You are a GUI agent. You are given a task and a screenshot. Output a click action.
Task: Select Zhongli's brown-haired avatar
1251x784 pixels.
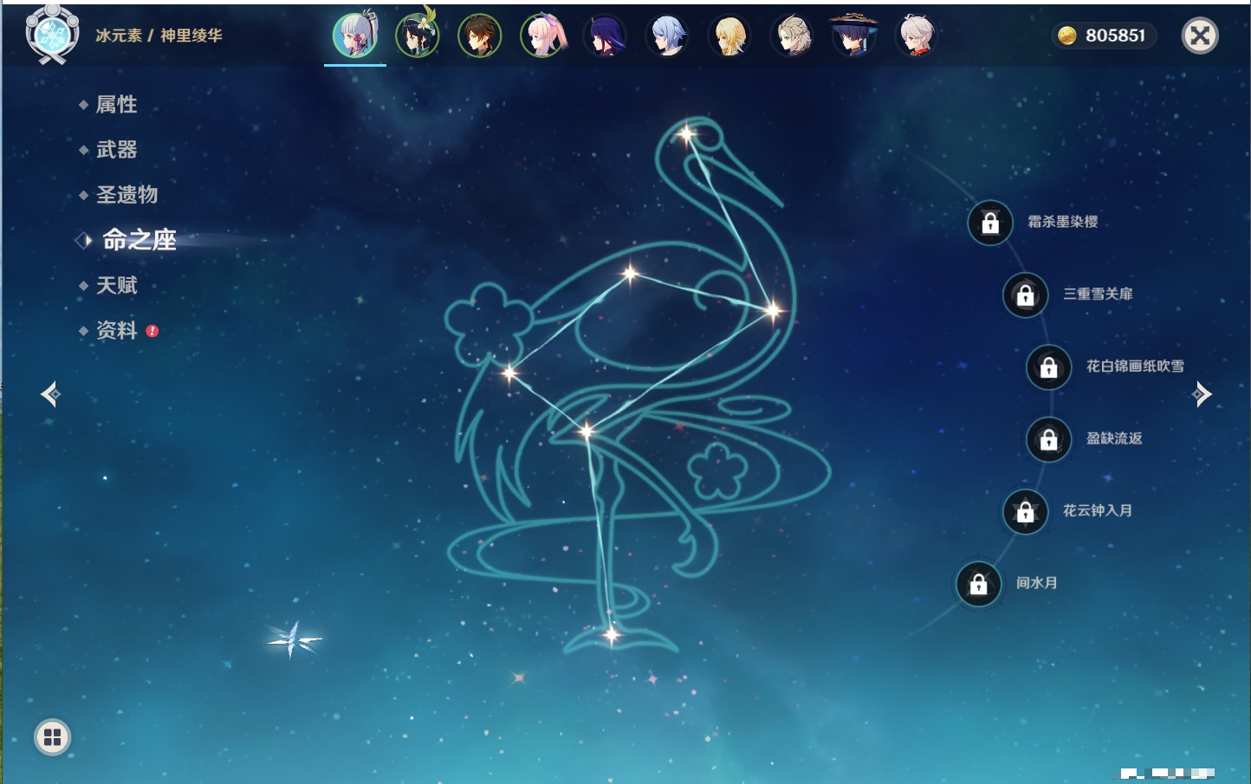coord(479,36)
